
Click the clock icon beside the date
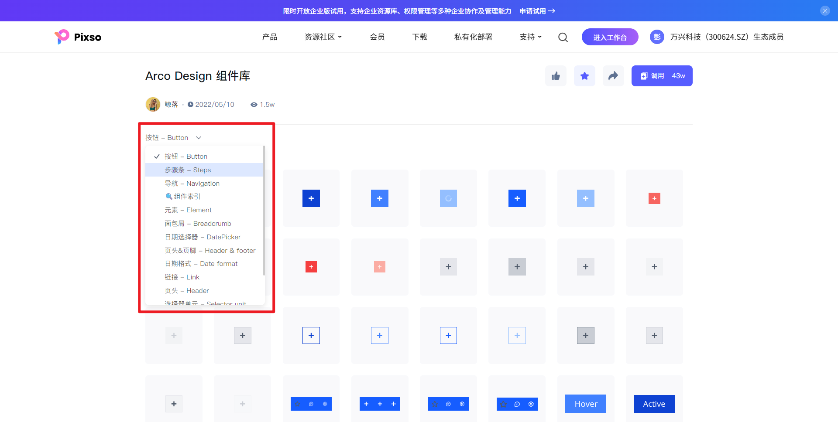pos(190,105)
